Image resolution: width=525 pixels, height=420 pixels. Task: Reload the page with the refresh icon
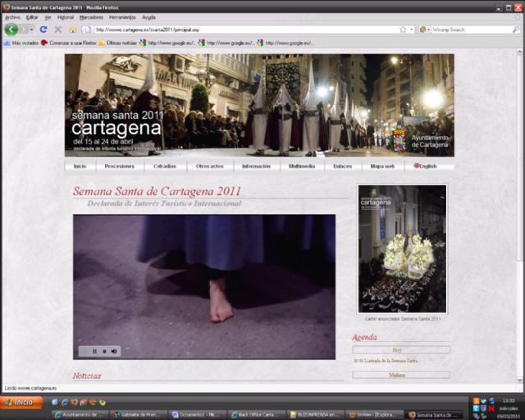pos(43,30)
